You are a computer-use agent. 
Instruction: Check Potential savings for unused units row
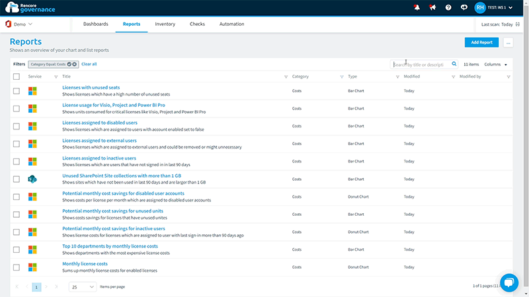click(16, 214)
